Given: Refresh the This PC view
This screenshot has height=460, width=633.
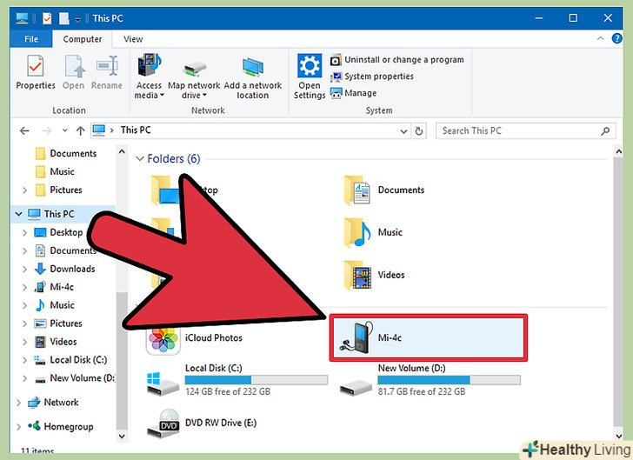Looking at the screenshot, I should 419,130.
